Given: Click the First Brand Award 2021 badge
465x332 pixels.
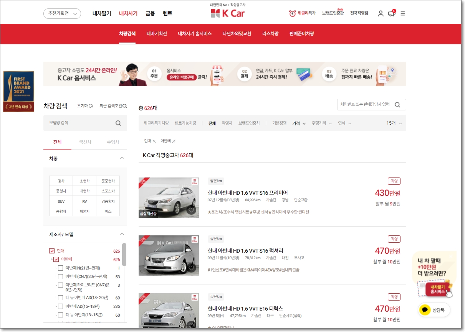Looking at the screenshot, I should (19, 91).
